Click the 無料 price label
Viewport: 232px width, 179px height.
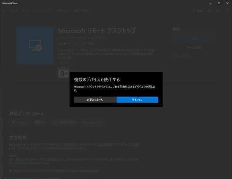pyautogui.click(x=176, y=29)
